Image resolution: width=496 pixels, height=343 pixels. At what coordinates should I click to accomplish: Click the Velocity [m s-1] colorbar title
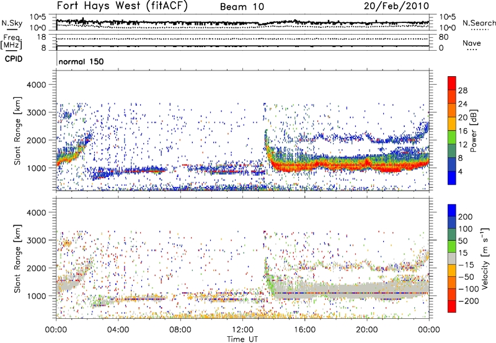point(485,258)
